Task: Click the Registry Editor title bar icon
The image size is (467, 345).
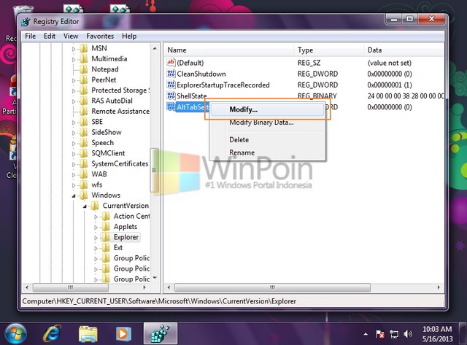Action: coord(26,22)
